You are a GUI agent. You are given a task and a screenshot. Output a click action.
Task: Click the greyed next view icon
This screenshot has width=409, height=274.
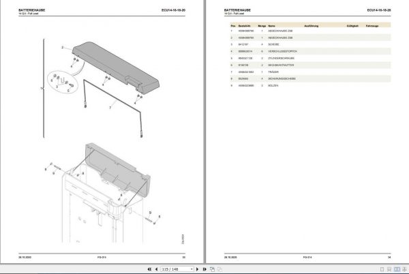(x=220, y=269)
